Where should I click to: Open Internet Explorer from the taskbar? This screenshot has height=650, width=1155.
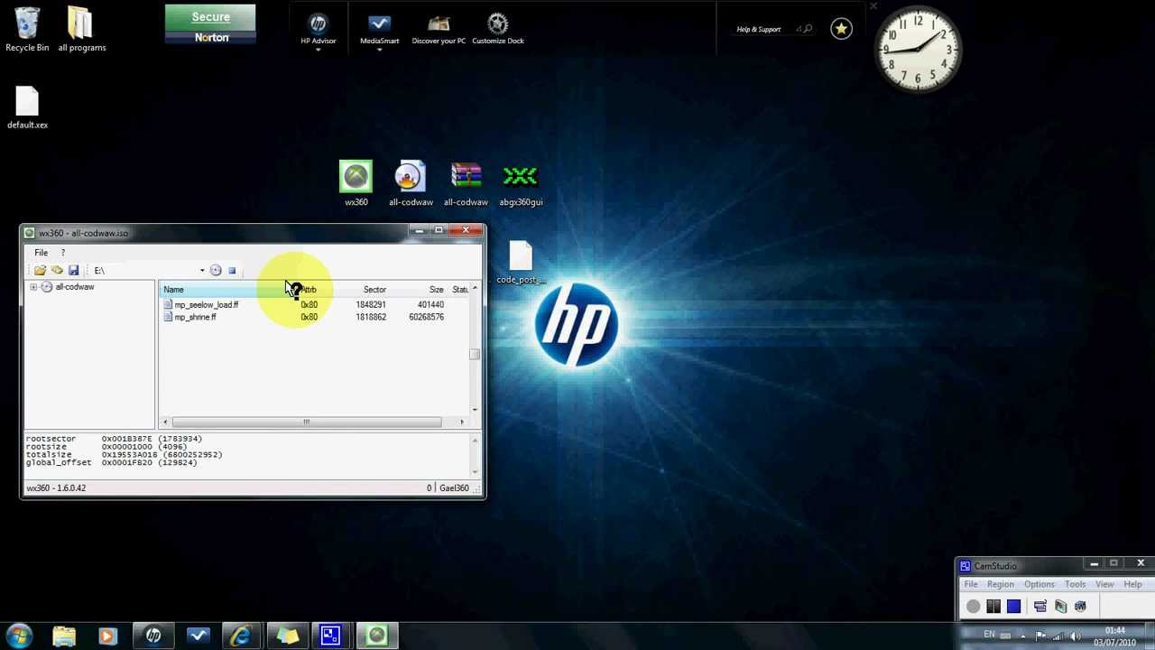(x=241, y=636)
